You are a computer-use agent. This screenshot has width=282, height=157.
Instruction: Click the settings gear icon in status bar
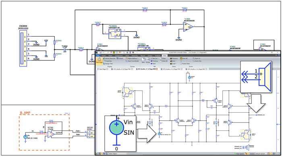[274, 154]
